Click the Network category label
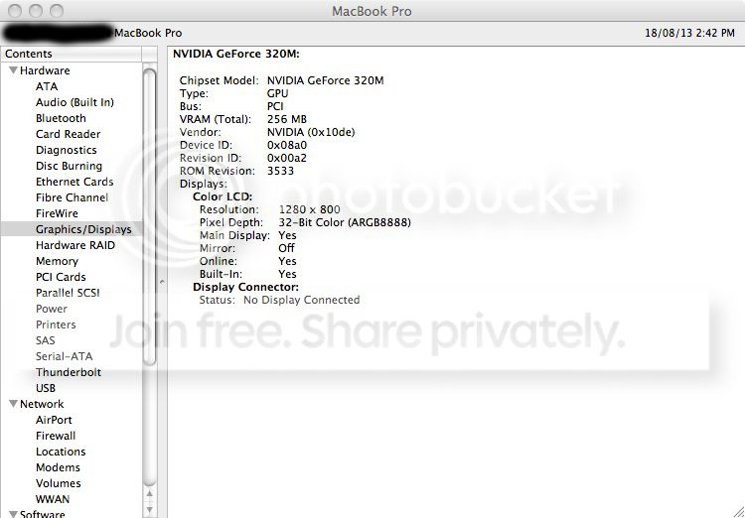This screenshot has width=745, height=518. tap(42, 404)
